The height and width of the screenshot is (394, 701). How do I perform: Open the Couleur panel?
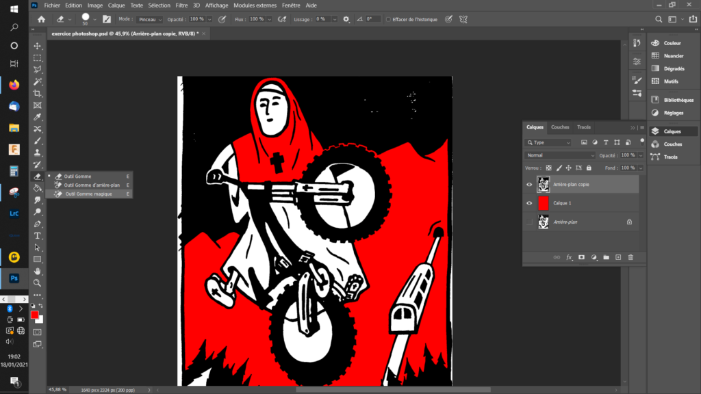(x=672, y=43)
